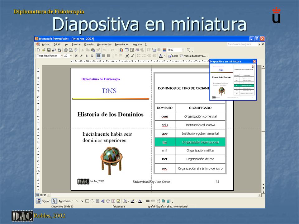This screenshot has height=224, width=299.
Task: Toggle left text alignment
Action: point(98,56)
